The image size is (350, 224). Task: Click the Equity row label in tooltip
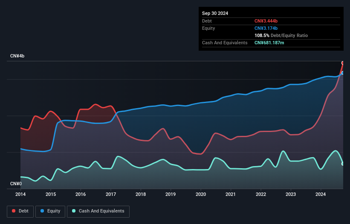pos(208,28)
